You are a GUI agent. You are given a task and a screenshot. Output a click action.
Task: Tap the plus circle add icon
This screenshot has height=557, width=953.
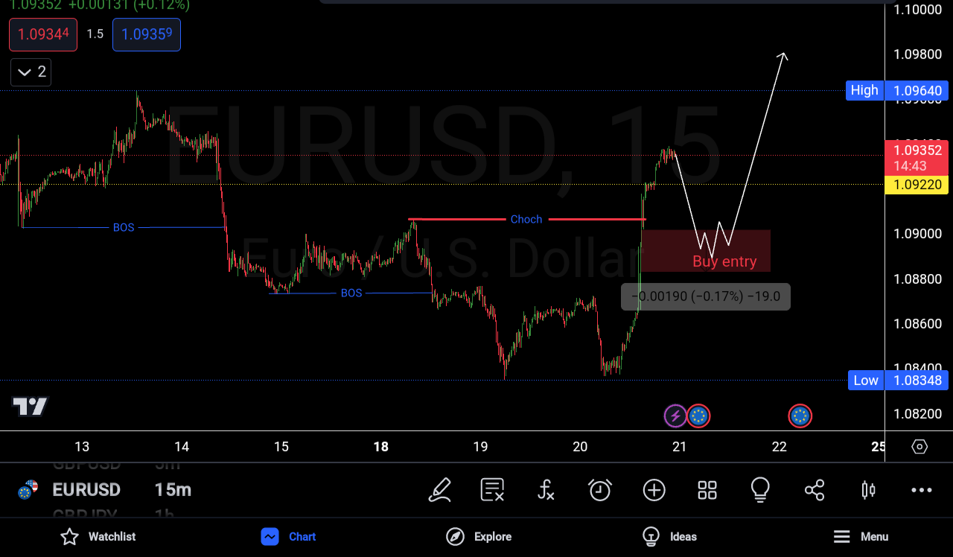coord(654,490)
